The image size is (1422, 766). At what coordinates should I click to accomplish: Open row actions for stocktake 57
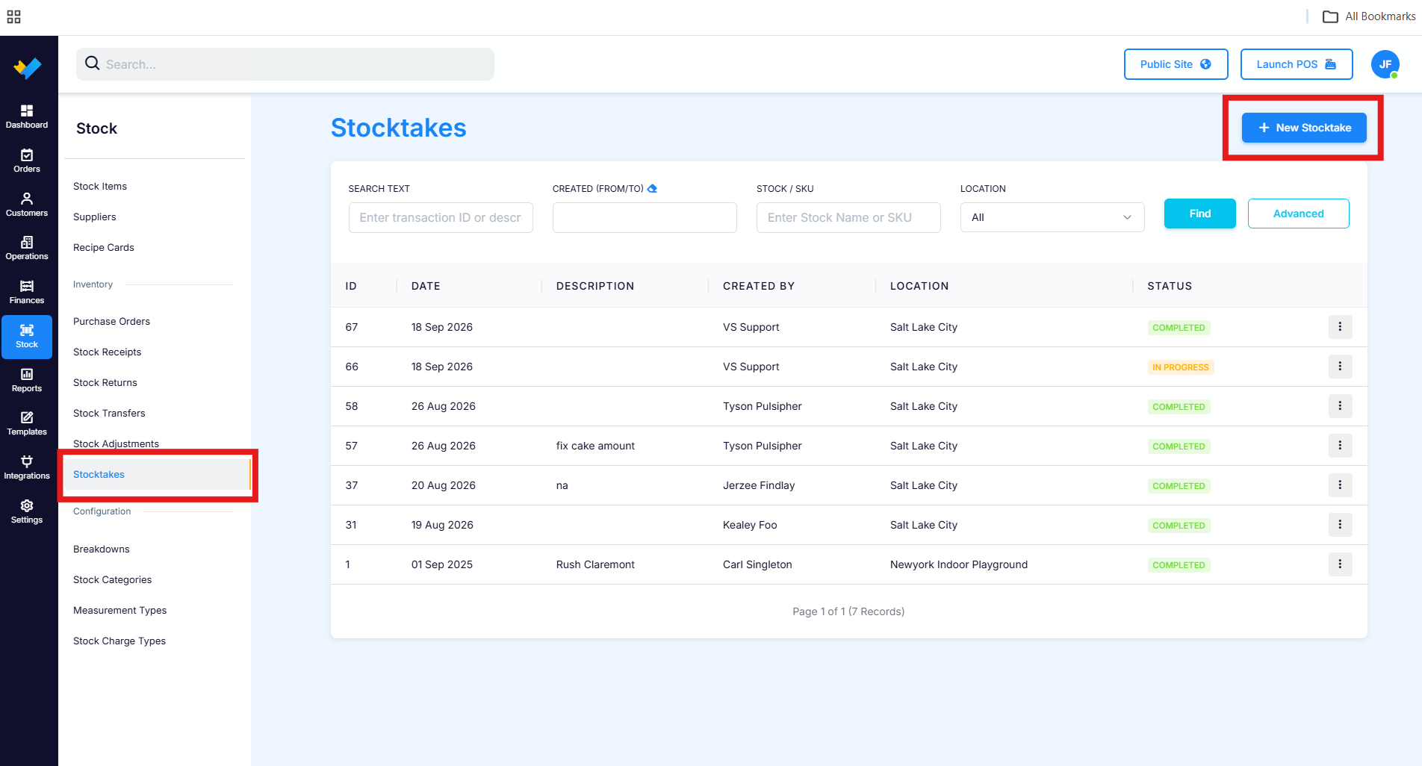(x=1340, y=446)
